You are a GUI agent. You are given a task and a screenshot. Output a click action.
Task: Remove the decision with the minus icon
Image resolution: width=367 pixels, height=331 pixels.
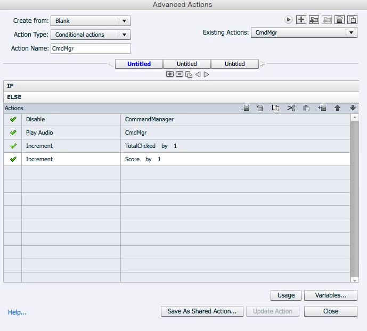point(180,75)
